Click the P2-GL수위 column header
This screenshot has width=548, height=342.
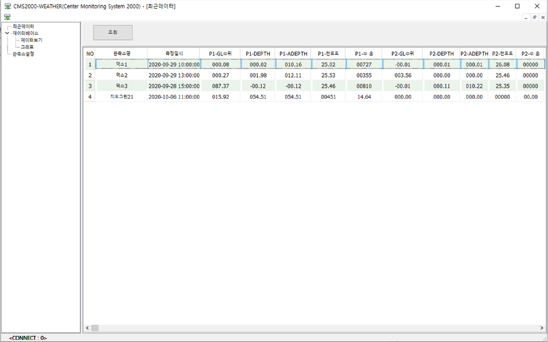click(402, 54)
